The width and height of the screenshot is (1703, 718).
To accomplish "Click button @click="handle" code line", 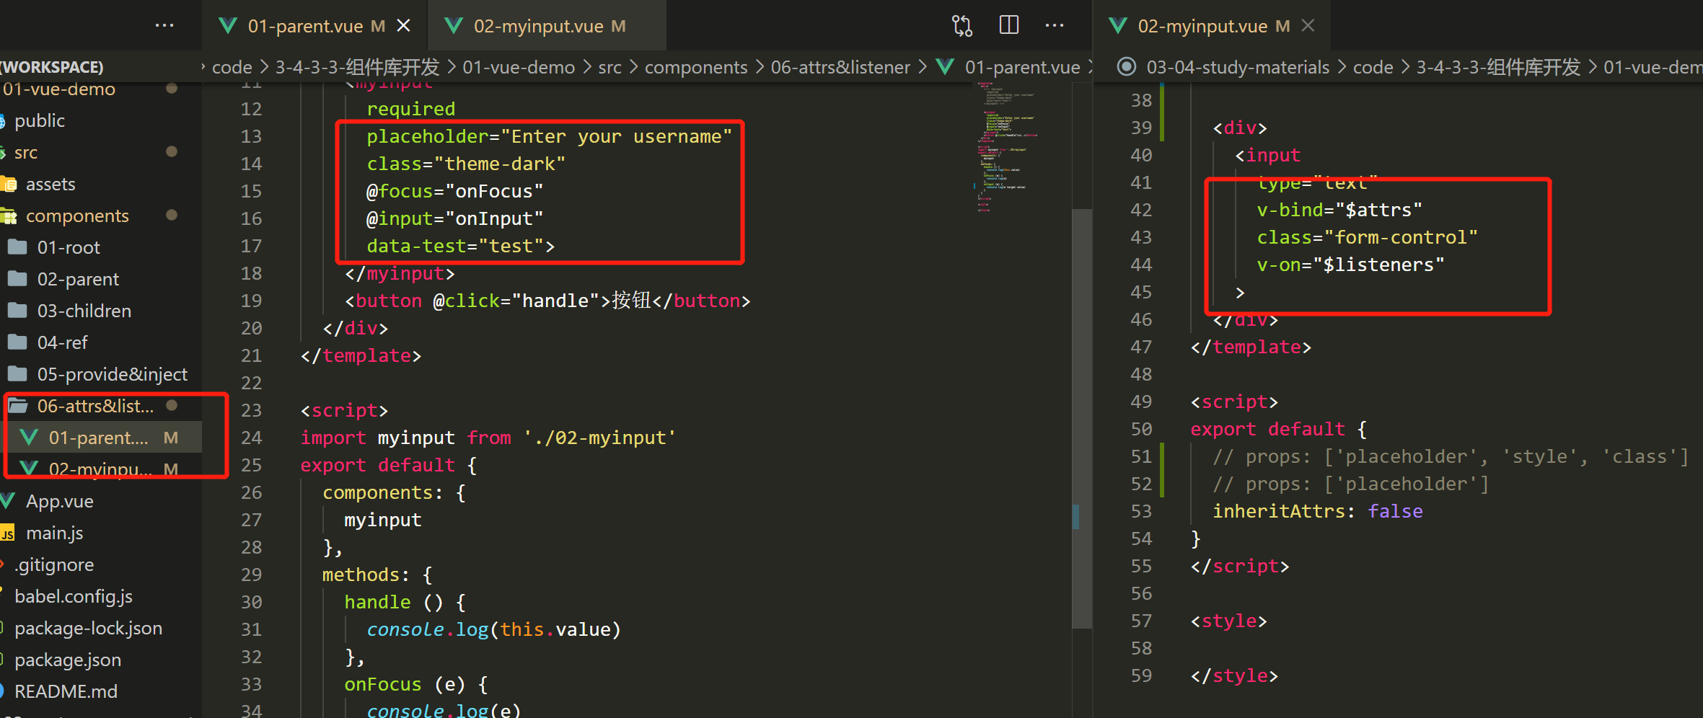I will pyautogui.click(x=547, y=301).
